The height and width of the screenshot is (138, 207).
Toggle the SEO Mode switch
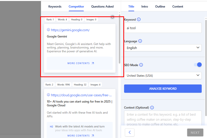(x=198, y=65)
